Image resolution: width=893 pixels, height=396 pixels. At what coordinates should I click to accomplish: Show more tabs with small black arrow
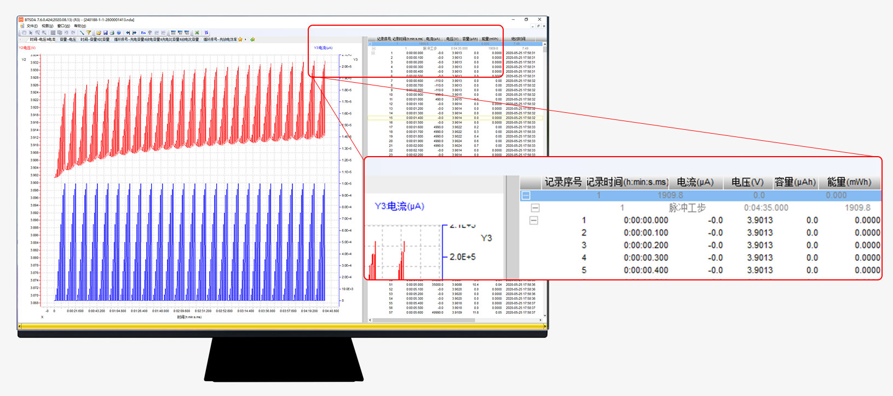[245, 39]
